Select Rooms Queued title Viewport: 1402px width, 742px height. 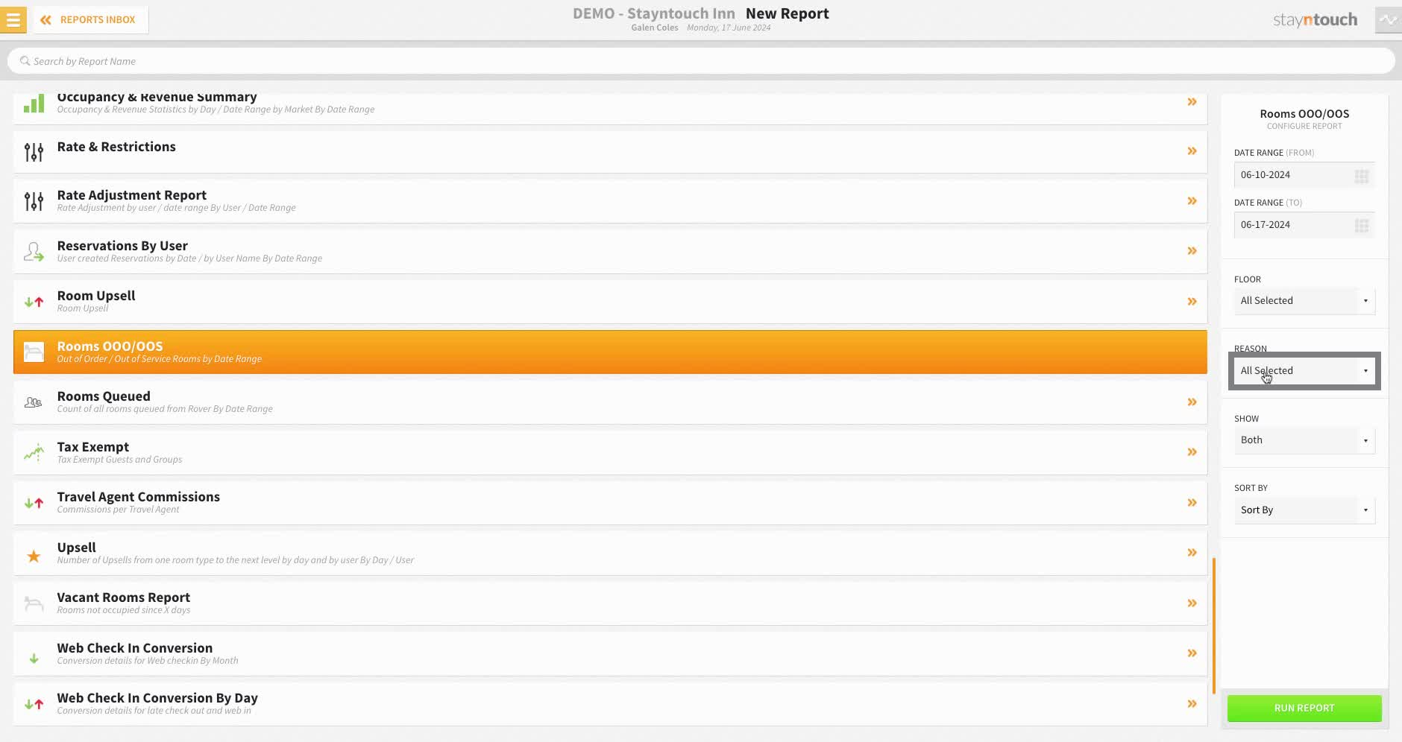click(104, 396)
